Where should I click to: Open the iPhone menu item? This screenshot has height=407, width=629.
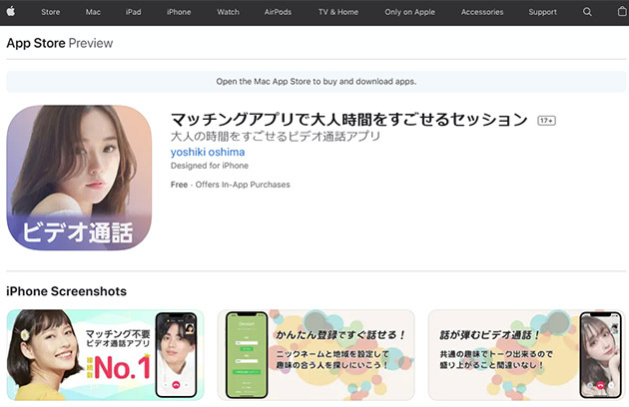(179, 12)
